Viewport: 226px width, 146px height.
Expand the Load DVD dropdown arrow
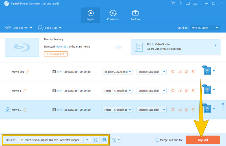click(60, 28)
